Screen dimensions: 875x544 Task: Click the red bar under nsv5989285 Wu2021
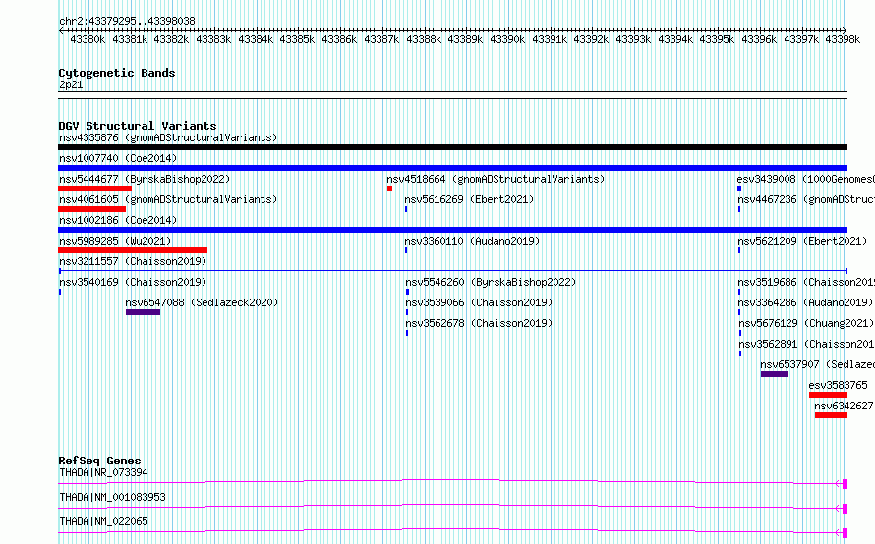pyautogui.click(x=133, y=250)
